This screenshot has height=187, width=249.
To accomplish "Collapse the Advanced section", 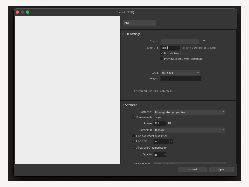I will pyautogui.click(x=123, y=105).
